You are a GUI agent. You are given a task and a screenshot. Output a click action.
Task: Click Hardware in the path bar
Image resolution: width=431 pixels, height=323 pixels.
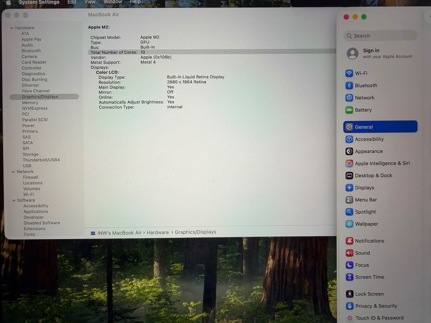click(x=158, y=233)
